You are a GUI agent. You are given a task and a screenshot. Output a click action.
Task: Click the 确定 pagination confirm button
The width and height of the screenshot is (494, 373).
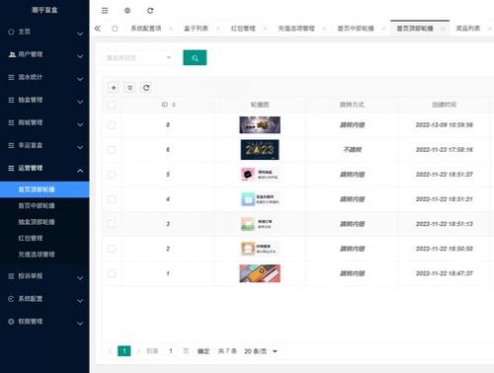204,351
